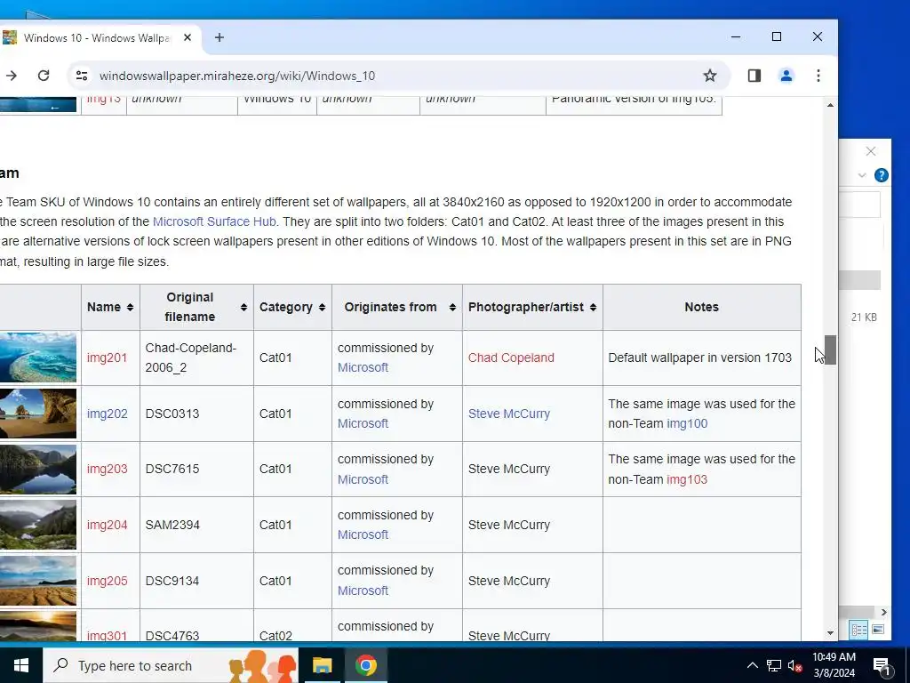Screen dimensions: 910x683
Task: Open Microsoft link in img205 row
Action: coord(363,591)
